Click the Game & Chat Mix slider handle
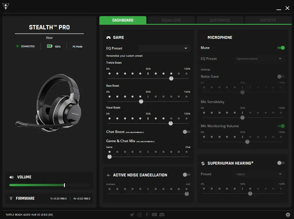This screenshot has width=294, height=219. [109, 157]
